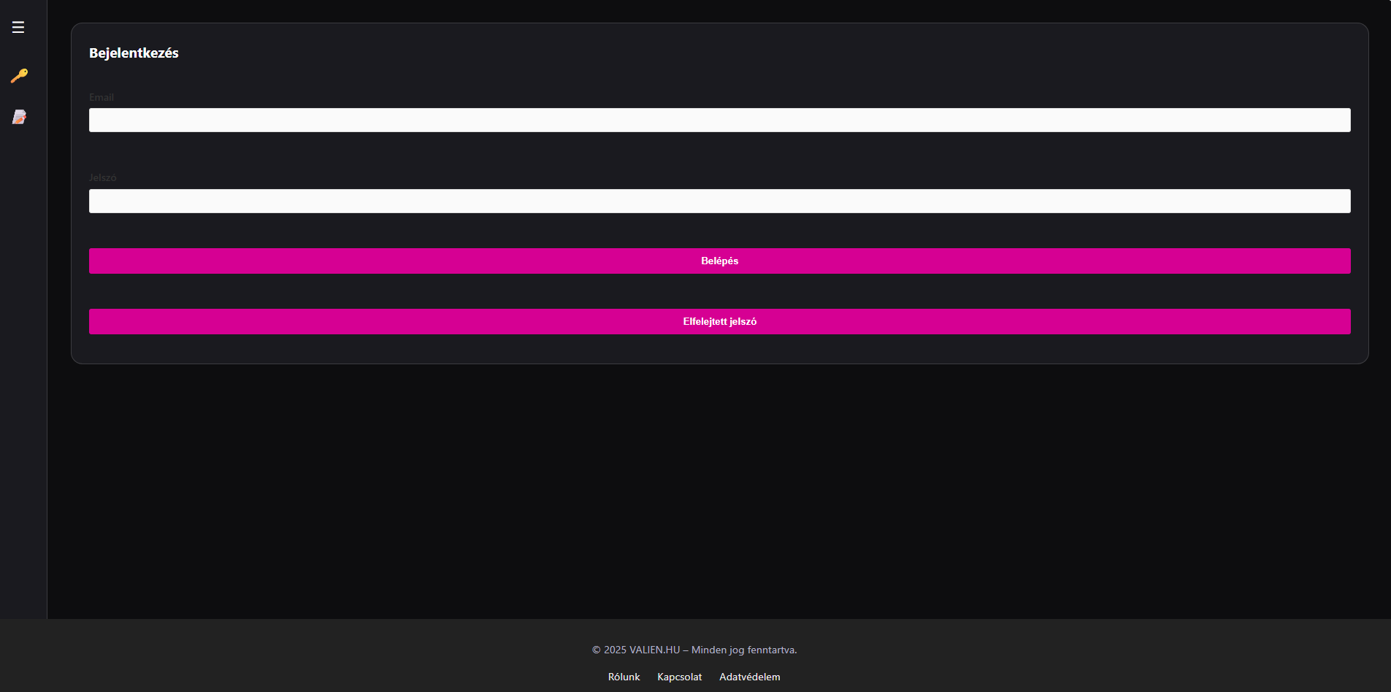Open the Kapcsolat footer link

[x=679, y=677]
